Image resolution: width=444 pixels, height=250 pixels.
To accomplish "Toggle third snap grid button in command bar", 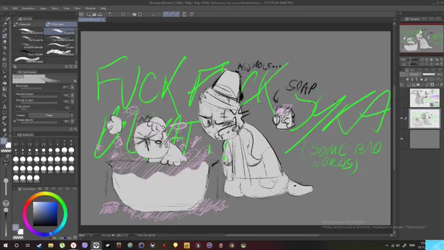I will pos(177,14).
